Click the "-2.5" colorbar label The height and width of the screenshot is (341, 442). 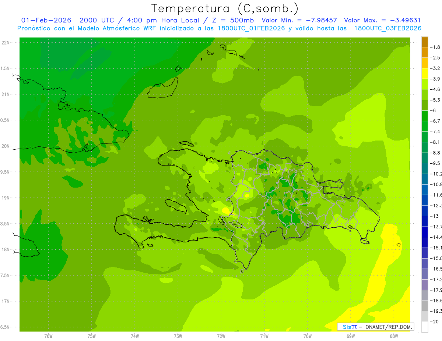click(435, 58)
